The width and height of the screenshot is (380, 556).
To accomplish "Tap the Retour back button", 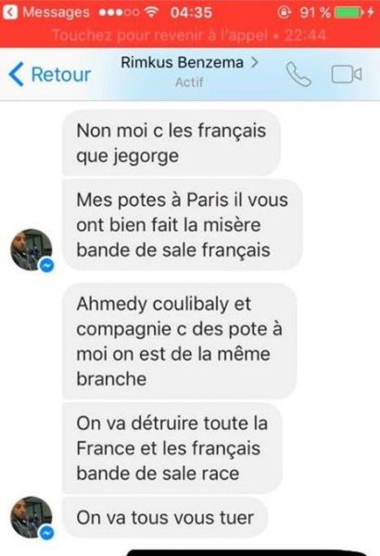I will pyautogui.click(x=50, y=74).
